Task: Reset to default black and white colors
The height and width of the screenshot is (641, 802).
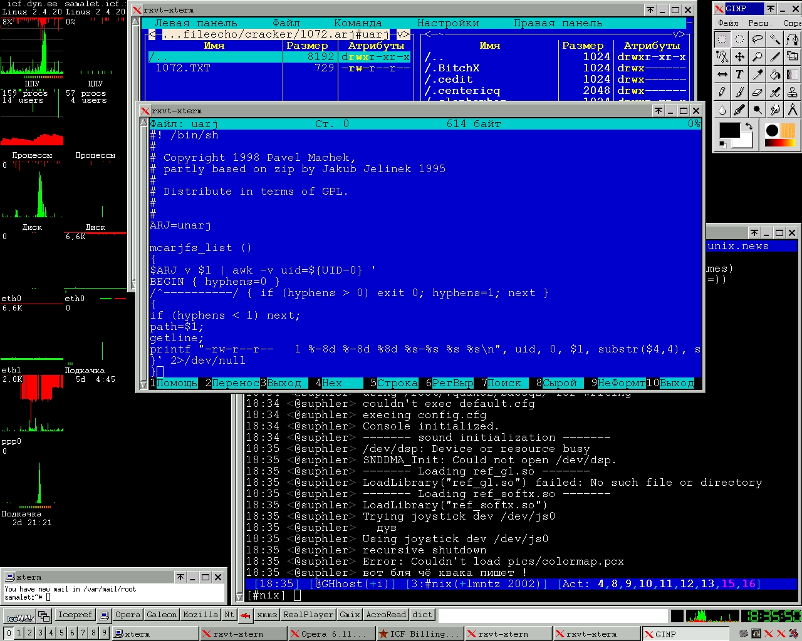Action: click(x=722, y=145)
